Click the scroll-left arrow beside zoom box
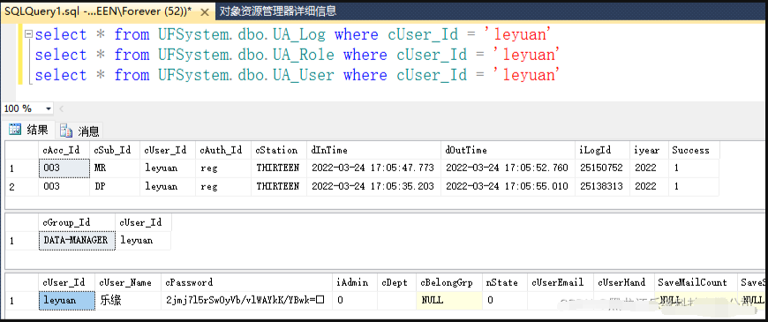 coord(61,109)
